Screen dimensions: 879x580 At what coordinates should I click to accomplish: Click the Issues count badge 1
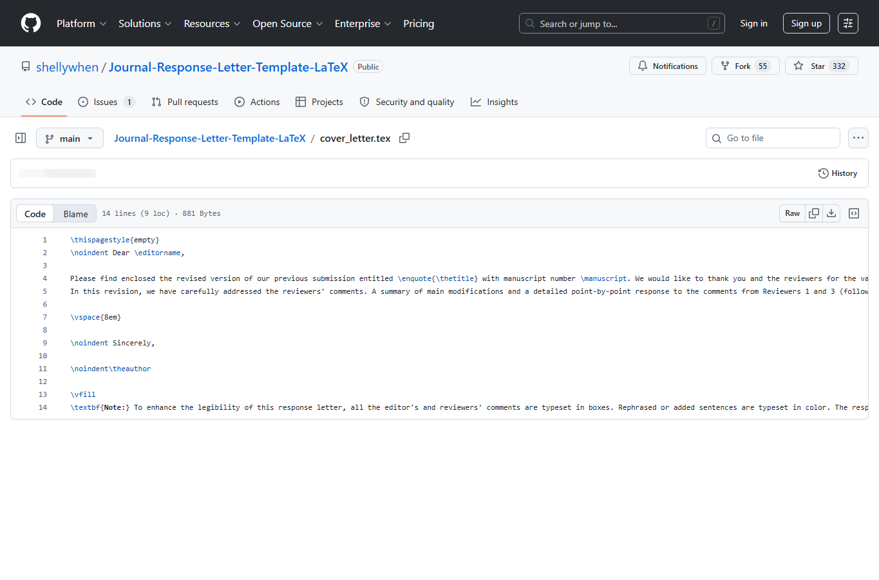(x=129, y=102)
